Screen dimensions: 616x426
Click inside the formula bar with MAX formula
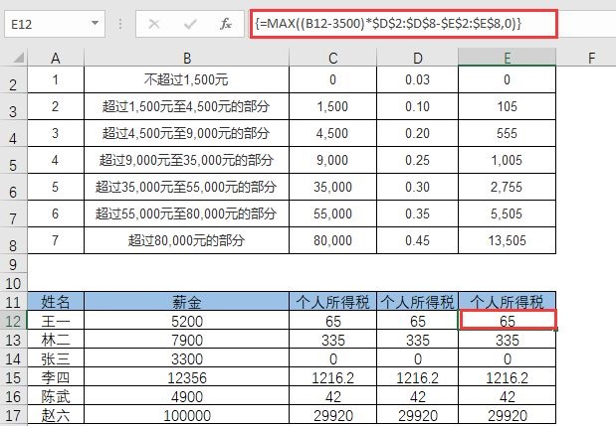tap(404, 24)
